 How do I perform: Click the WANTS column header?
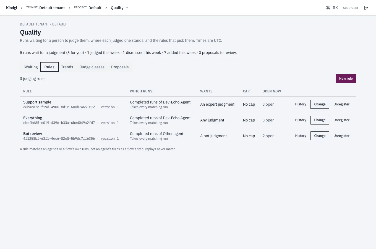coord(206,91)
